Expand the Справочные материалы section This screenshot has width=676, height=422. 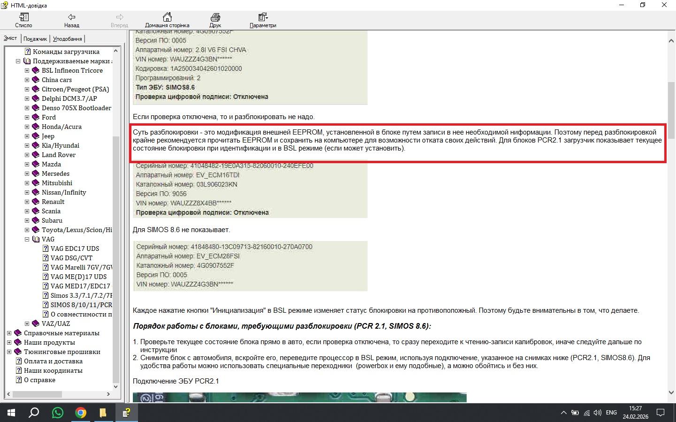click(9, 333)
